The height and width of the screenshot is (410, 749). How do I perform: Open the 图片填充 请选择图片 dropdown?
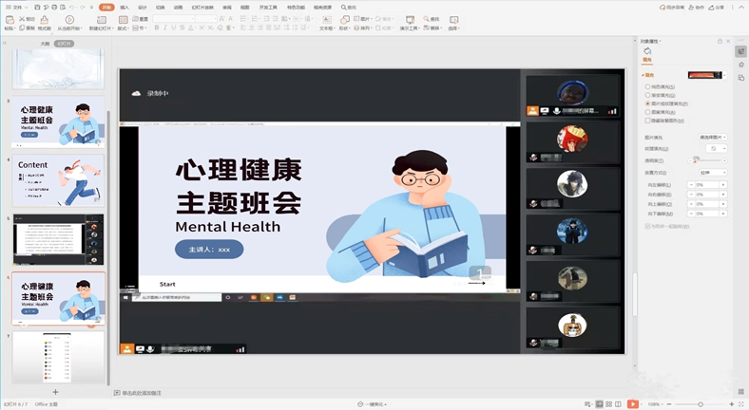tap(712, 138)
